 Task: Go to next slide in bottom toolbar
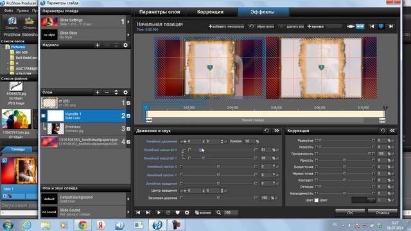pyautogui.click(x=148, y=212)
